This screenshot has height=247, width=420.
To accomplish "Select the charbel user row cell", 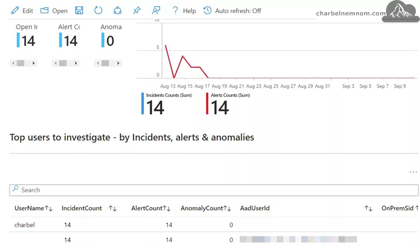I will tap(25, 225).
